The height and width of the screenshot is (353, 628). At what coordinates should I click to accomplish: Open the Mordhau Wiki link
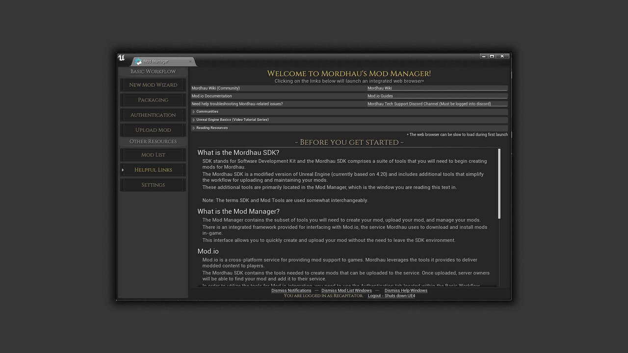coord(380,88)
